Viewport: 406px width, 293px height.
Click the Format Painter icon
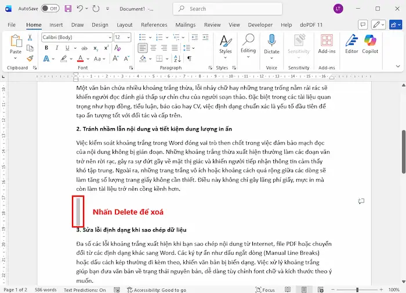click(x=30, y=58)
